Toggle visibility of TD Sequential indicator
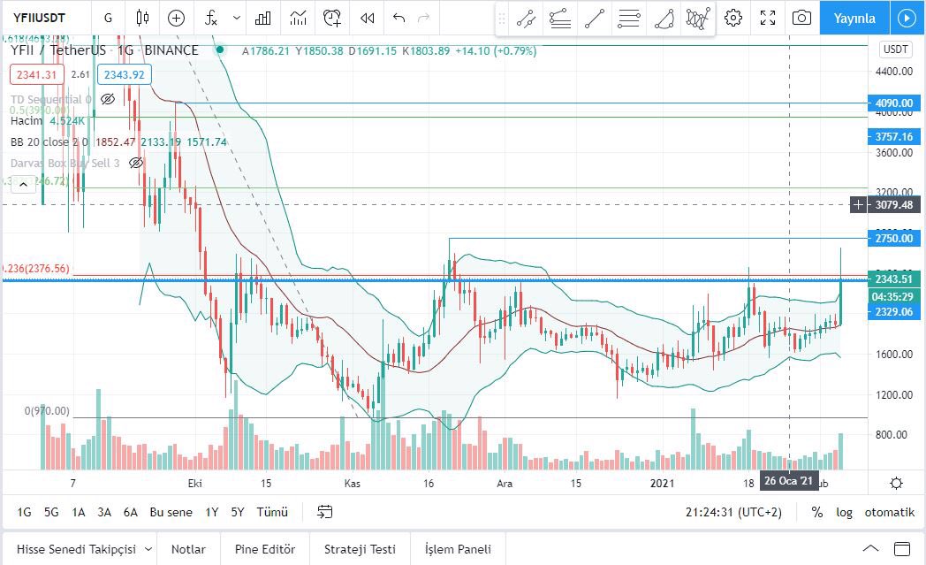 (108, 99)
